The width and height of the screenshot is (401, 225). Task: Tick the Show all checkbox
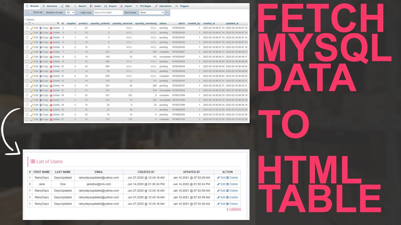click(30, 12)
